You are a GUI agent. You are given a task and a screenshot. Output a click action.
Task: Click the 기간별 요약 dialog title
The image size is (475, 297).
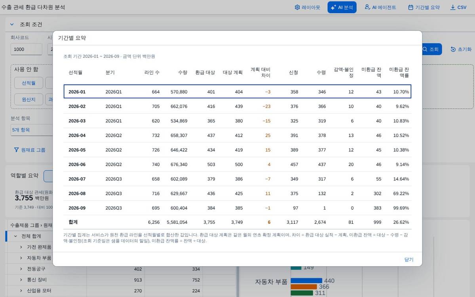(x=72, y=38)
